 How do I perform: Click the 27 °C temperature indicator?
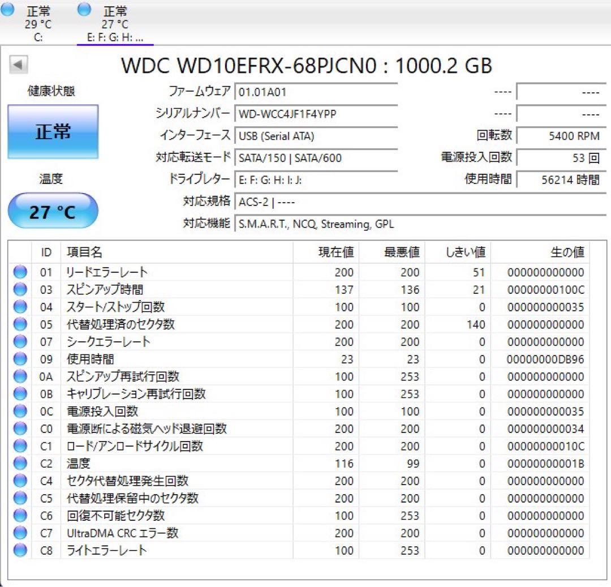[x=53, y=210]
